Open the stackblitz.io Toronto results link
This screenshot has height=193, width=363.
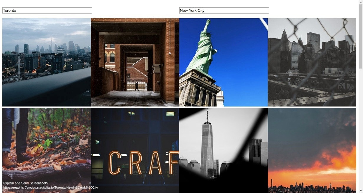coord(50,187)
